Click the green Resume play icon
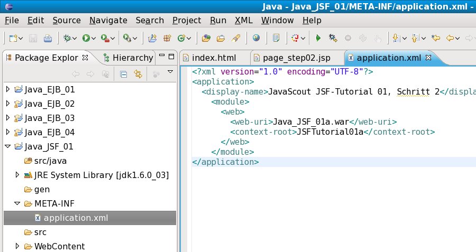 [x=318, y=38]
